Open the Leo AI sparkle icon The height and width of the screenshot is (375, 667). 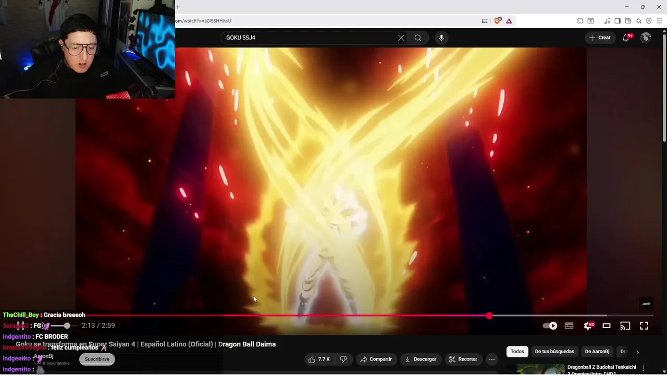click(x=638, y=21)
